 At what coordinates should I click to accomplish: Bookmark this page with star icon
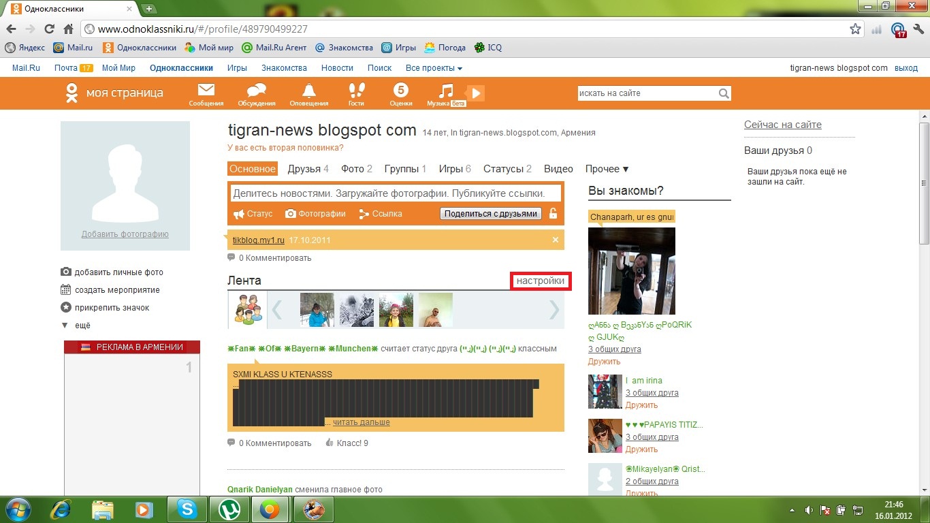click(x=856, y=29)
